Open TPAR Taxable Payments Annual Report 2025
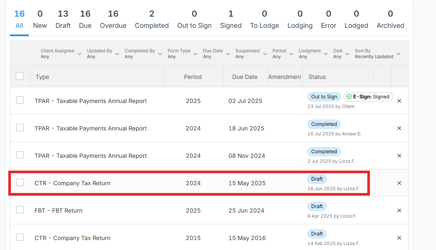The width and height of the screenshot is (436, 250). click(91, 101)
